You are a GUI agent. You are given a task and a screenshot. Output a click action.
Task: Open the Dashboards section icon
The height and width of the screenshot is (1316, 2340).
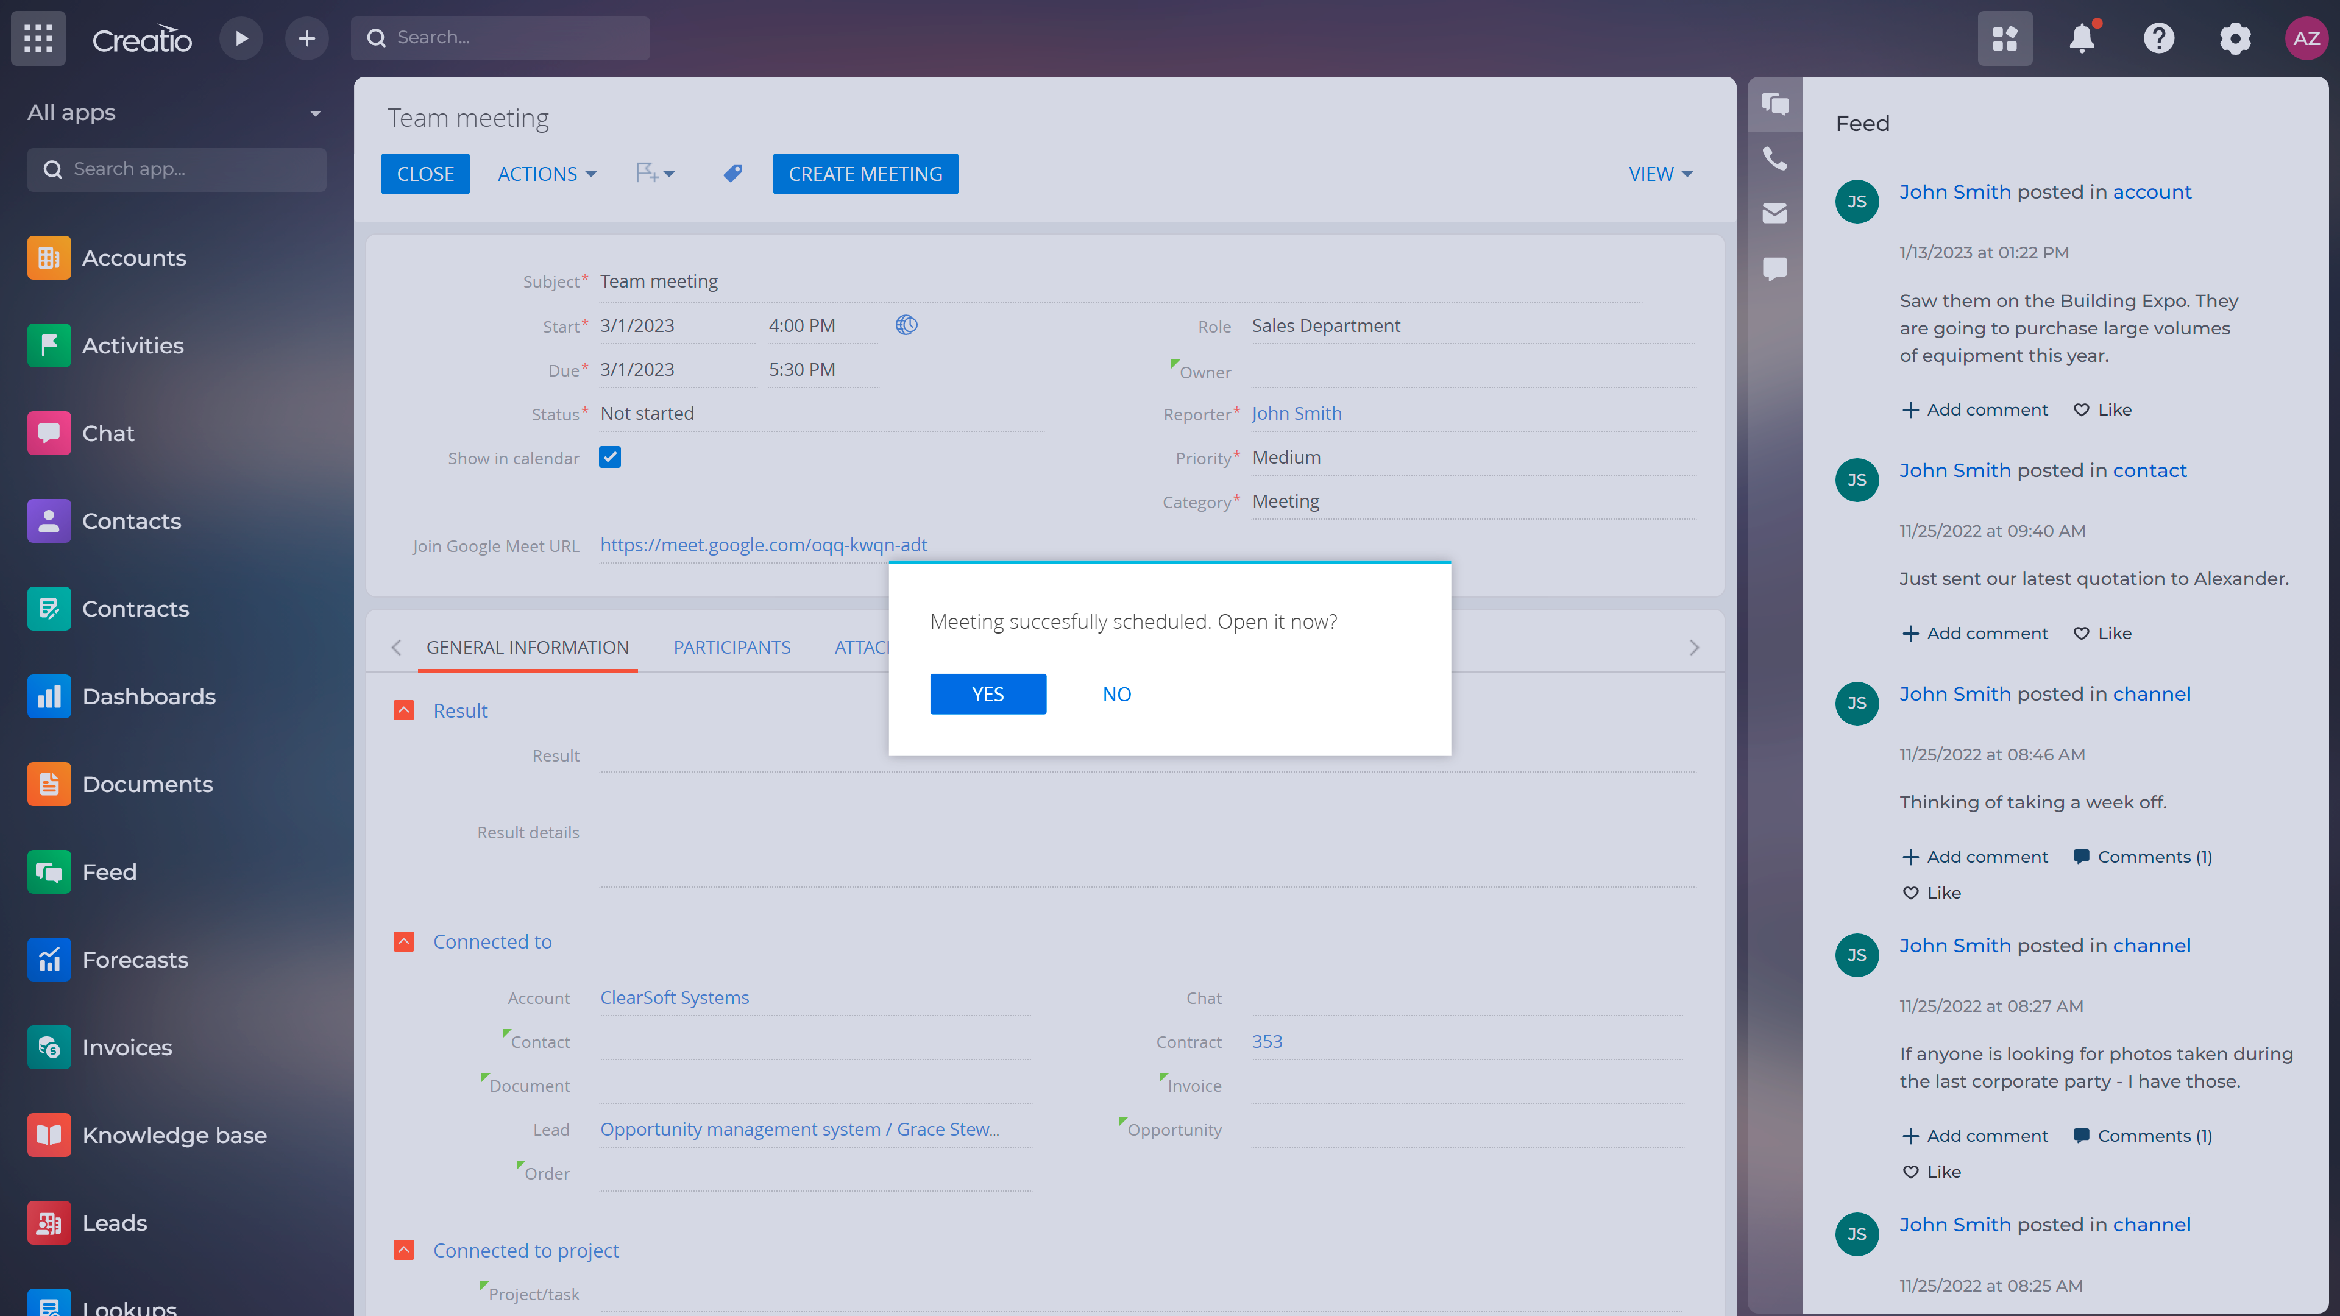pyautogui.click(x=49, y=696)
